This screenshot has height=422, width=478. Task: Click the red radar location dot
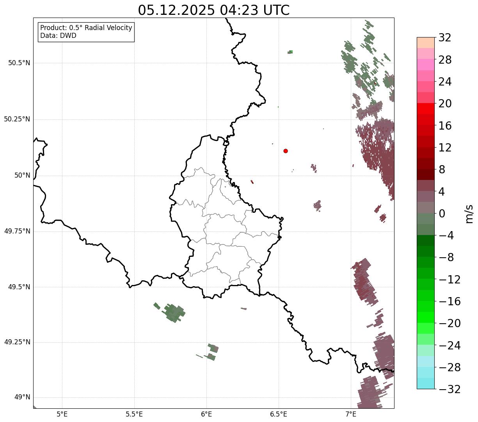click(286, 151)
